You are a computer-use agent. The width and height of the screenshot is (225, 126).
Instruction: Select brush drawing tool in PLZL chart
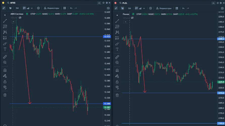117,44
